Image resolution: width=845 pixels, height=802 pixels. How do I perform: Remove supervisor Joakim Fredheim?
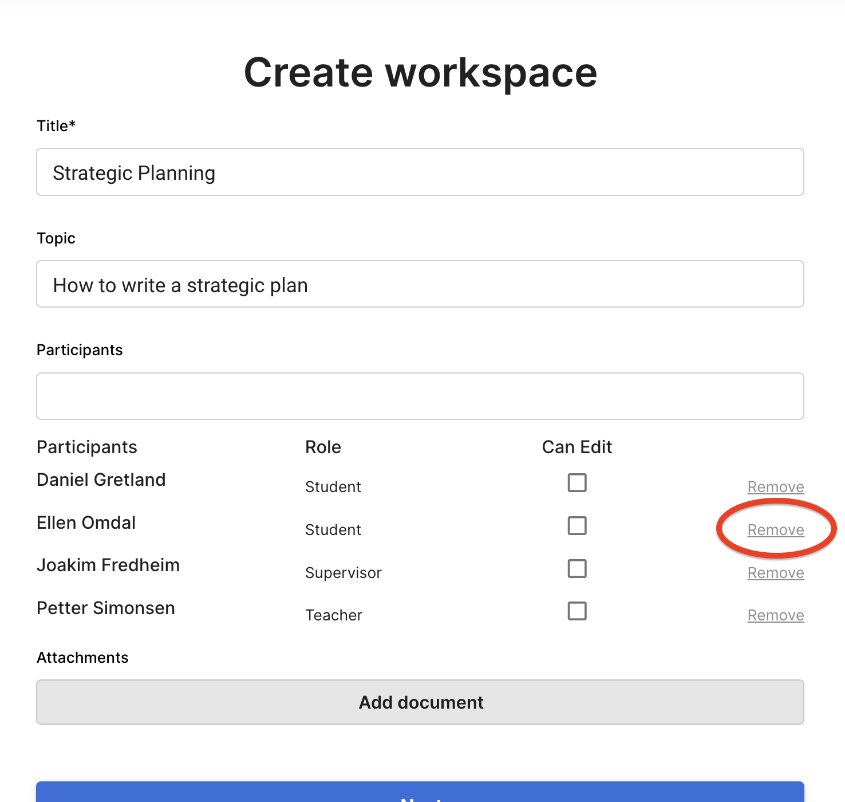click(x=775, y=573)
